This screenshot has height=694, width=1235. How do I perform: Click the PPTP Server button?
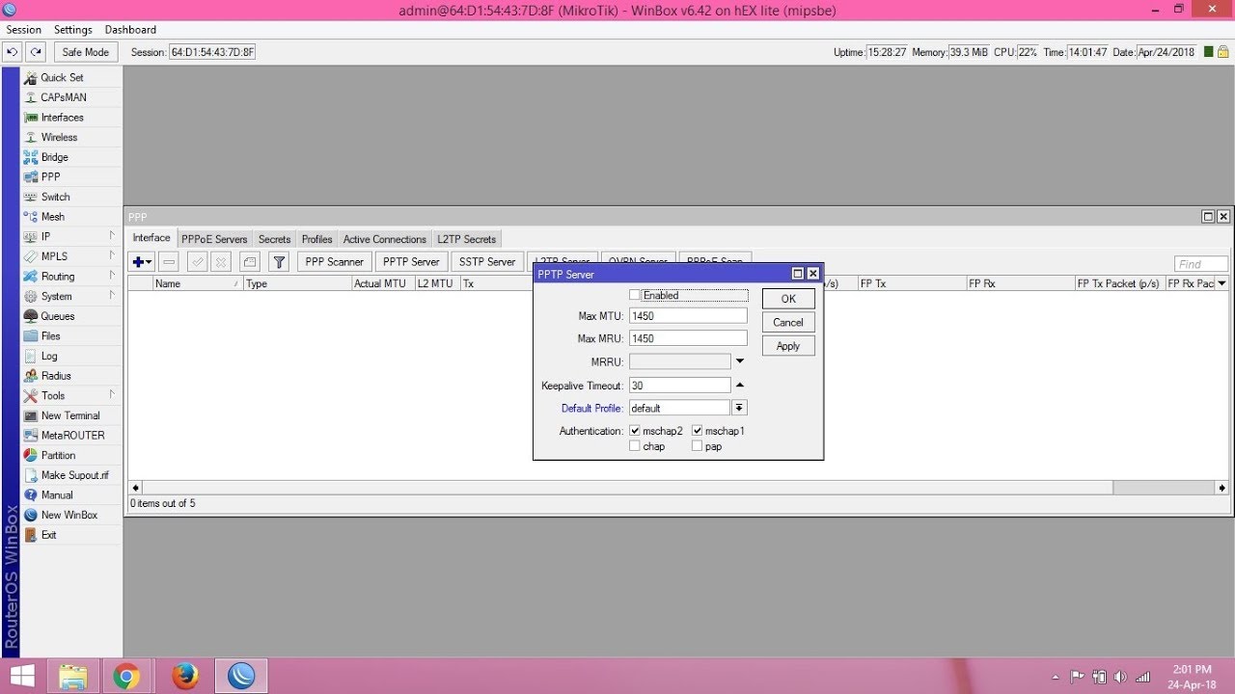(x=411, y=261)
